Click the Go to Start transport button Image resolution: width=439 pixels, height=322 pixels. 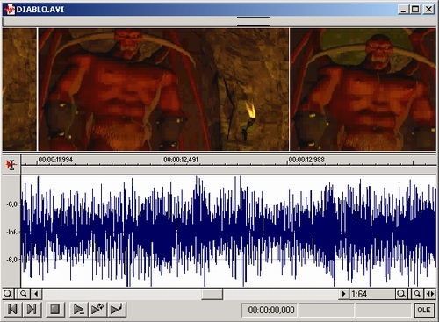12,310
